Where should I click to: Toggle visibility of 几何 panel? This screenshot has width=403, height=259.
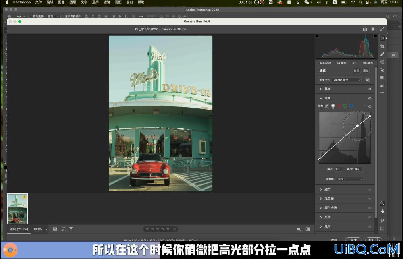(x=370, y=226)
